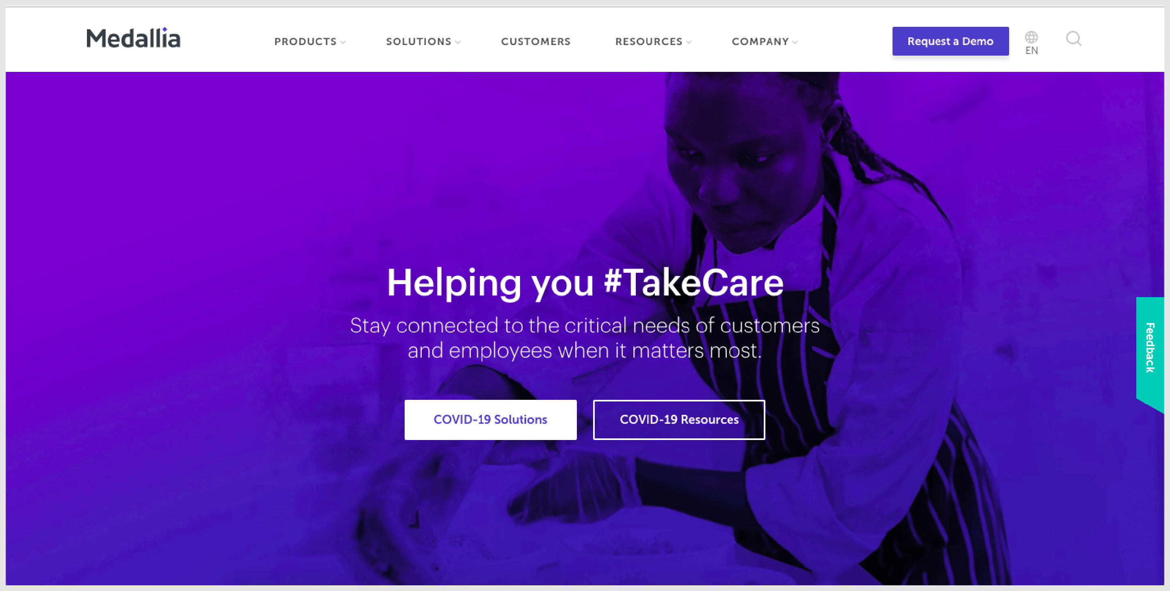The height and width of the screenshot is (591, 1170).
Task: Click the COVID-19 Resources button
Action: [x=679, y=420]
